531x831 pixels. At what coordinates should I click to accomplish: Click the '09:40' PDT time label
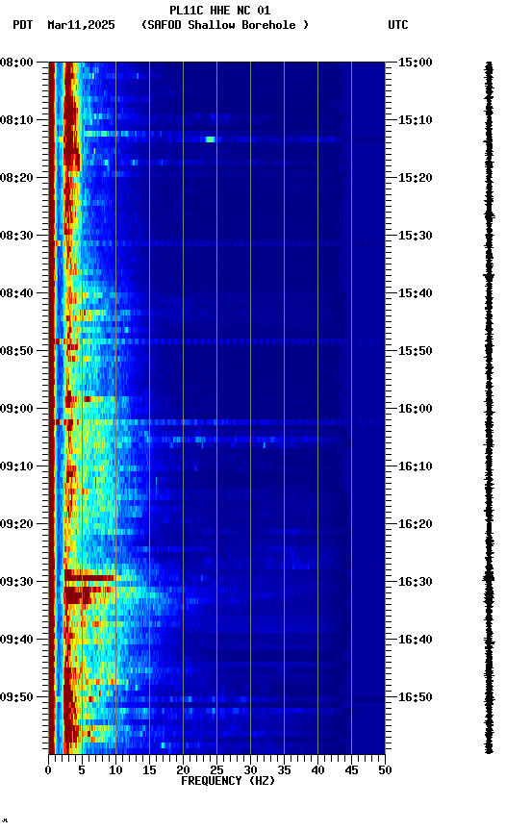click(x=16, y=640)
